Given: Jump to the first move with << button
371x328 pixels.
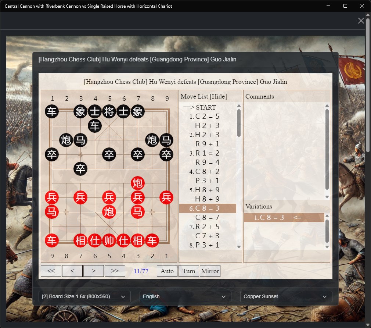Looking at the screenshot, I should point(51,271).
